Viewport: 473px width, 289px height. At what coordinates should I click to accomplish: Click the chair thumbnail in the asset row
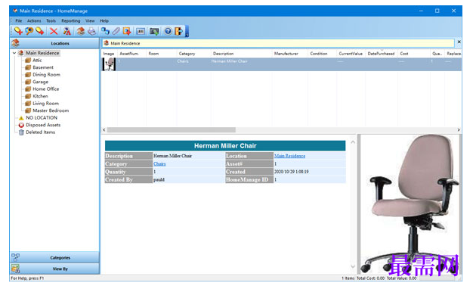[x=110, y=64]
